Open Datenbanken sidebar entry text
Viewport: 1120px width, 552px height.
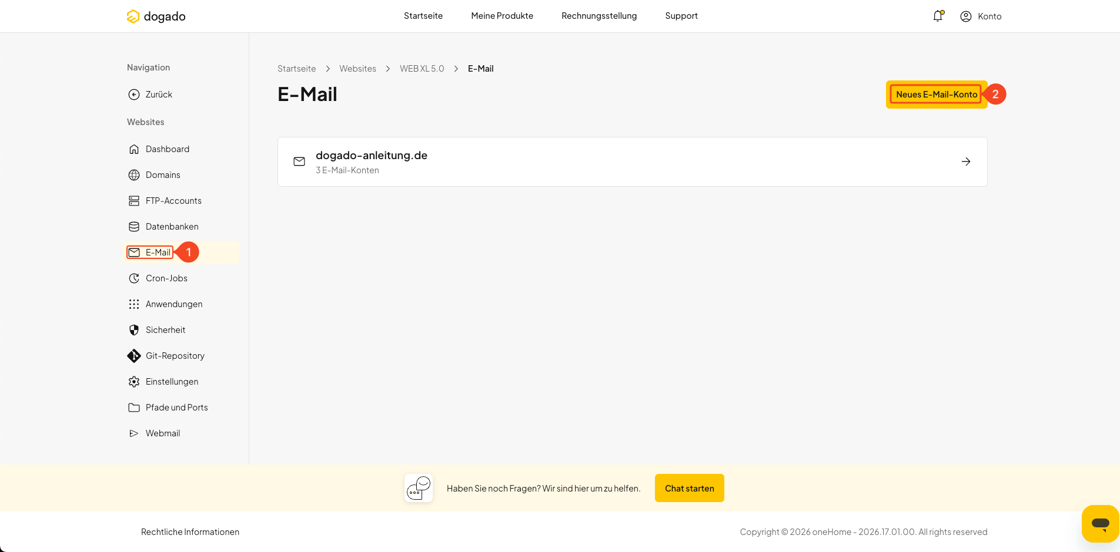click(x=172, y=227)
